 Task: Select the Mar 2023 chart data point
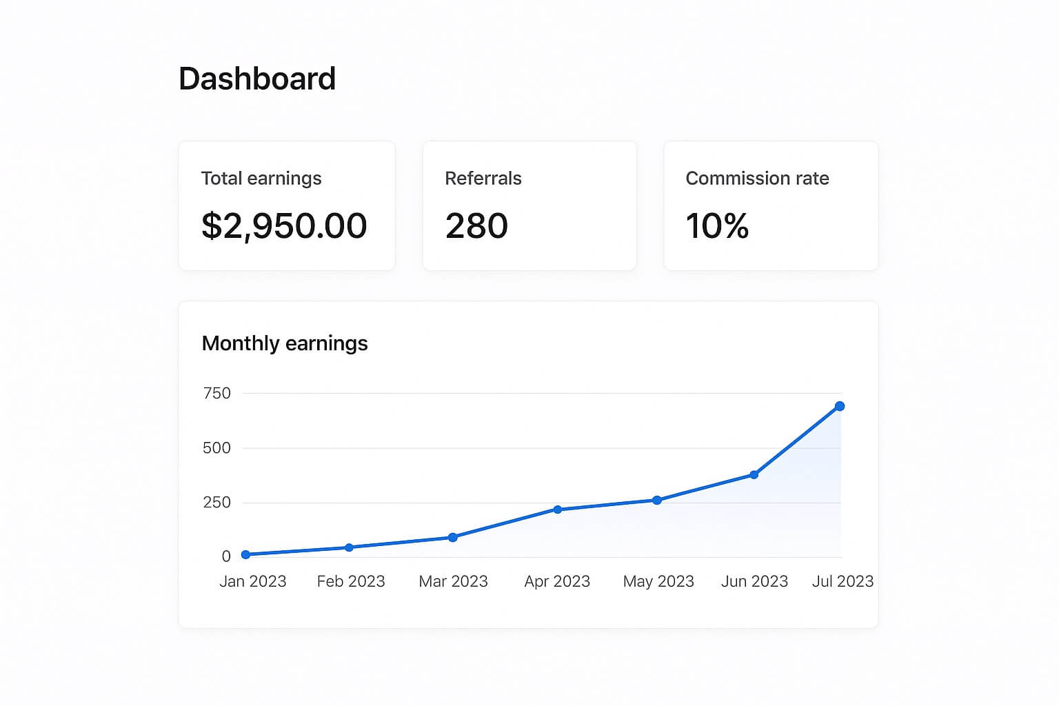coord(453,537)
